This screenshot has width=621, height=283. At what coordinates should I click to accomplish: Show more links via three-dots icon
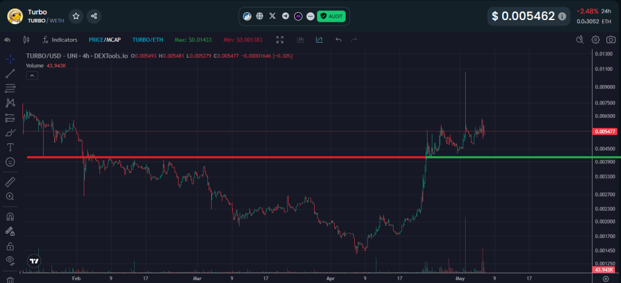point(310,16)
